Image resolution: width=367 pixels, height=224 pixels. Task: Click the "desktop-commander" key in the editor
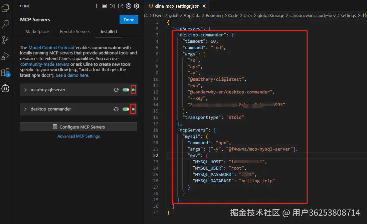coord(201,35)
